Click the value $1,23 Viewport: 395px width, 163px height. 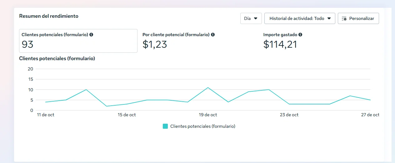[x=155, y=45]
